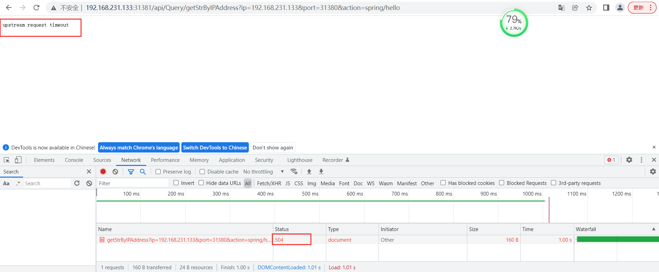Open network conditions via the wifi gear icon
The image size is (659, 272).
(294, 171)
